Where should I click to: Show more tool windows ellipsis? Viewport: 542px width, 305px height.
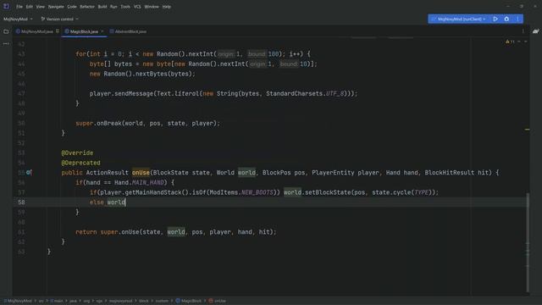tap(6, 44)
